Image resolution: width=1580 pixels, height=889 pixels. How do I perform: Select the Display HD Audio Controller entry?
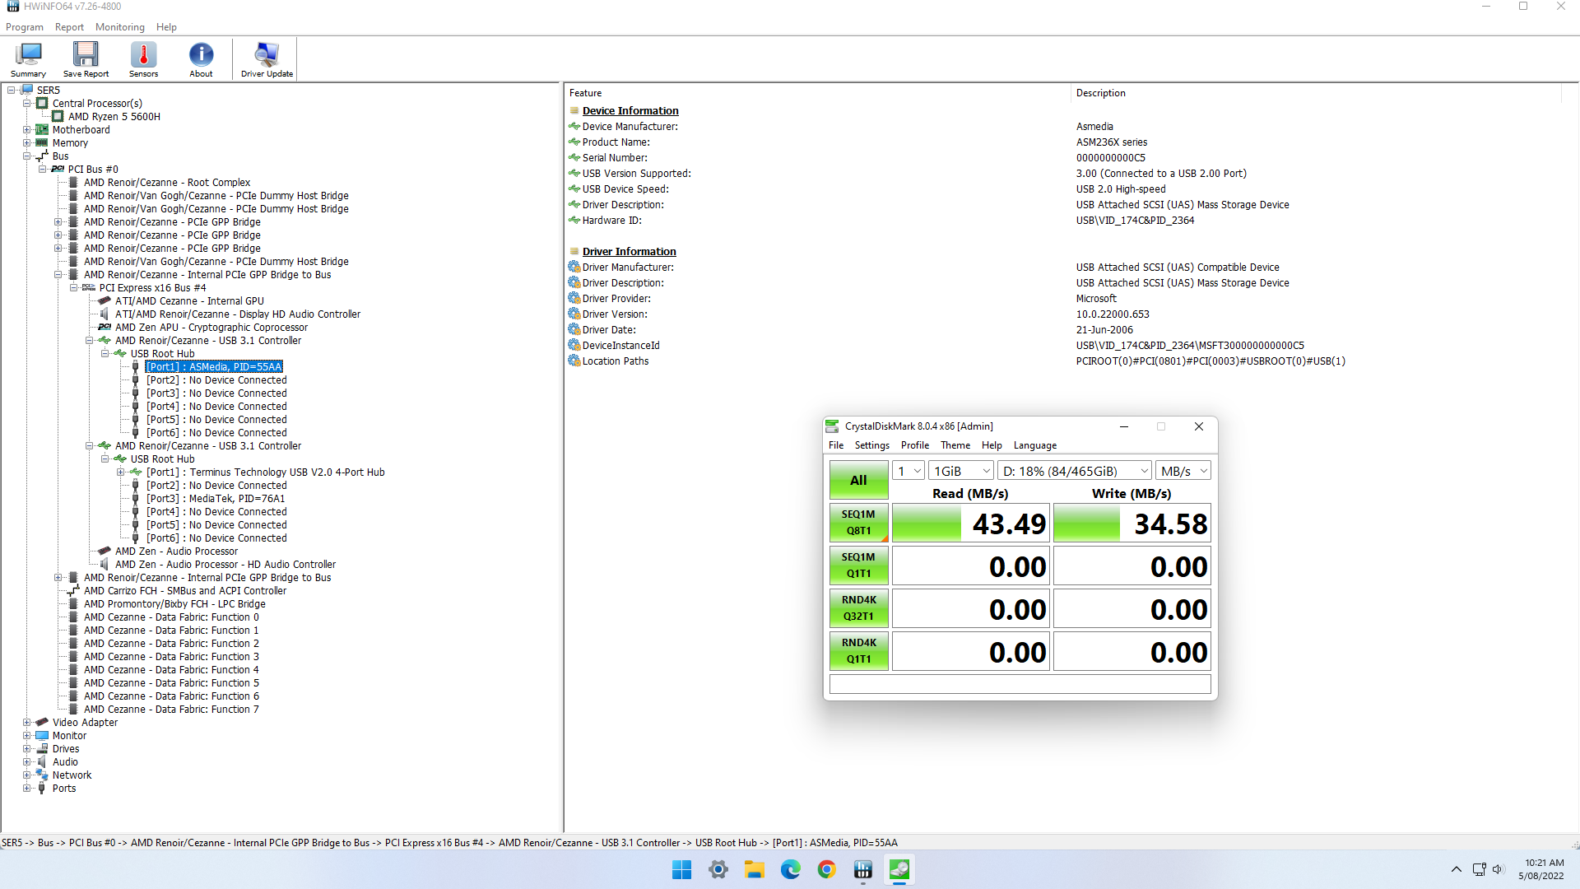[238, 314]
